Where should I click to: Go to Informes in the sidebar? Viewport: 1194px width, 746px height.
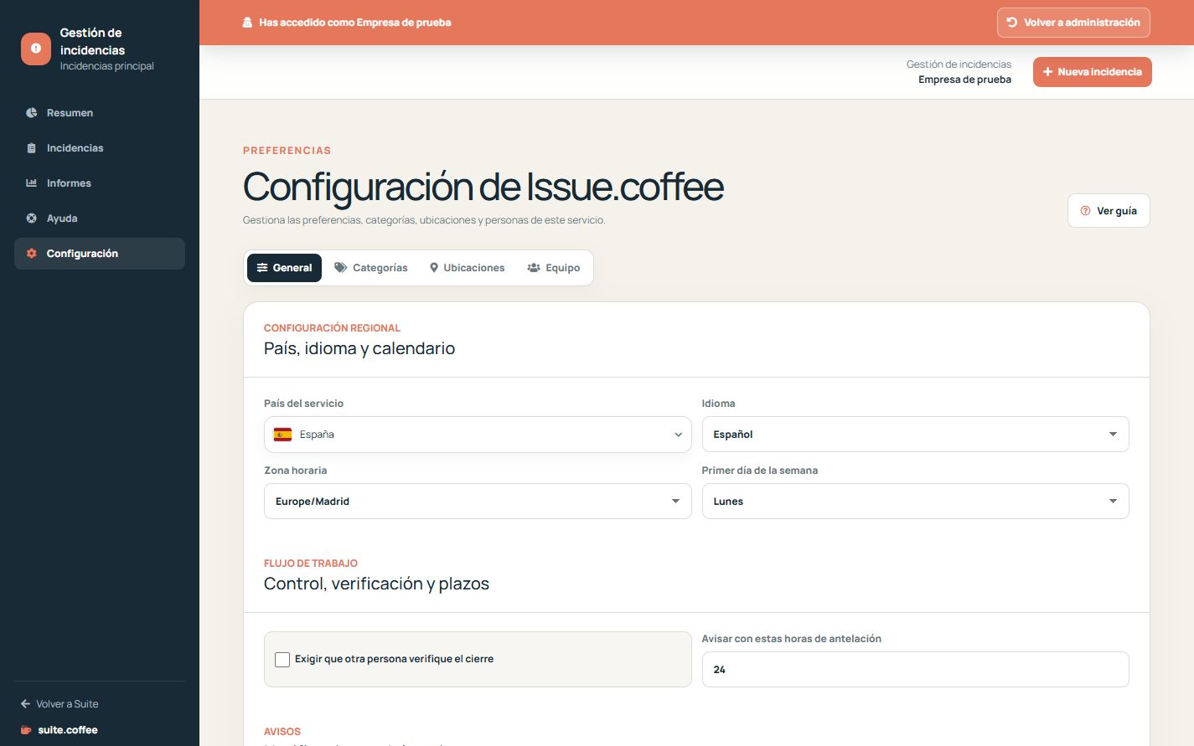[x=100, y=183]
